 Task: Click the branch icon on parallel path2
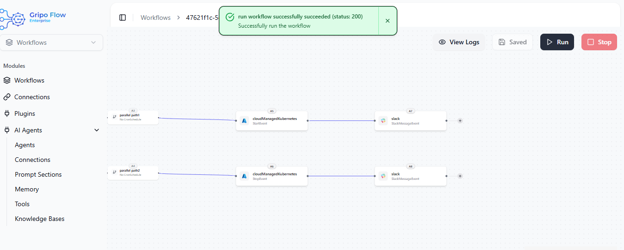[114, 173]
